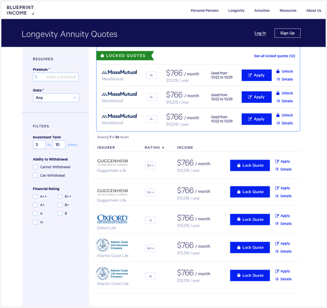Screen dimensions: 327x308
Task: View Details of second locked MassMutual quote
Action: tap(284, 101)
